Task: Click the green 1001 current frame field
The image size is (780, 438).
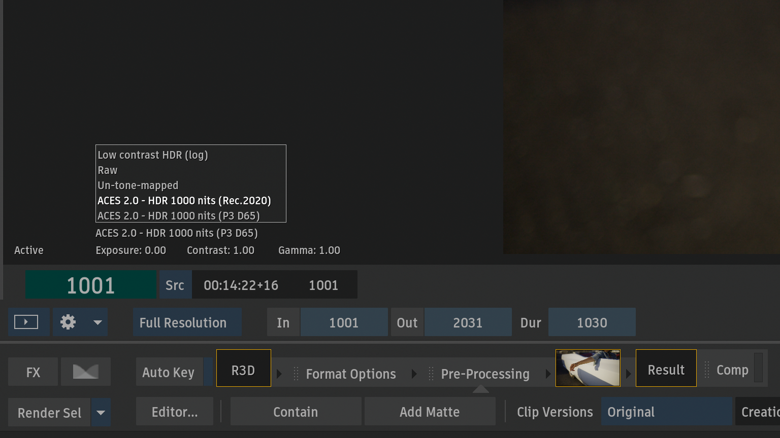Action: (x=91, y=285)
